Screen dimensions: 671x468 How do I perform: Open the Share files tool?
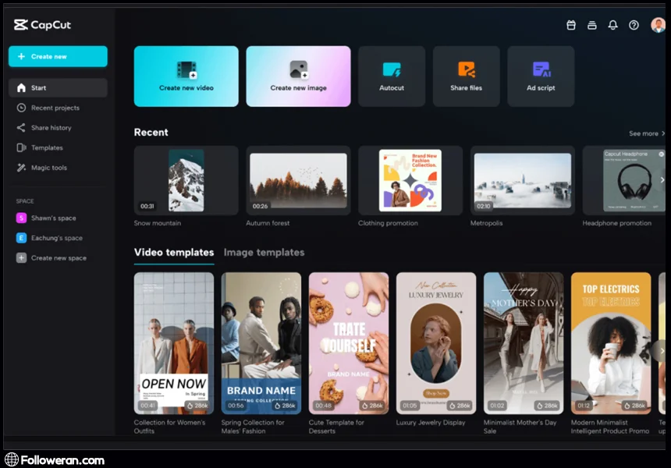[x=466, y=76]
